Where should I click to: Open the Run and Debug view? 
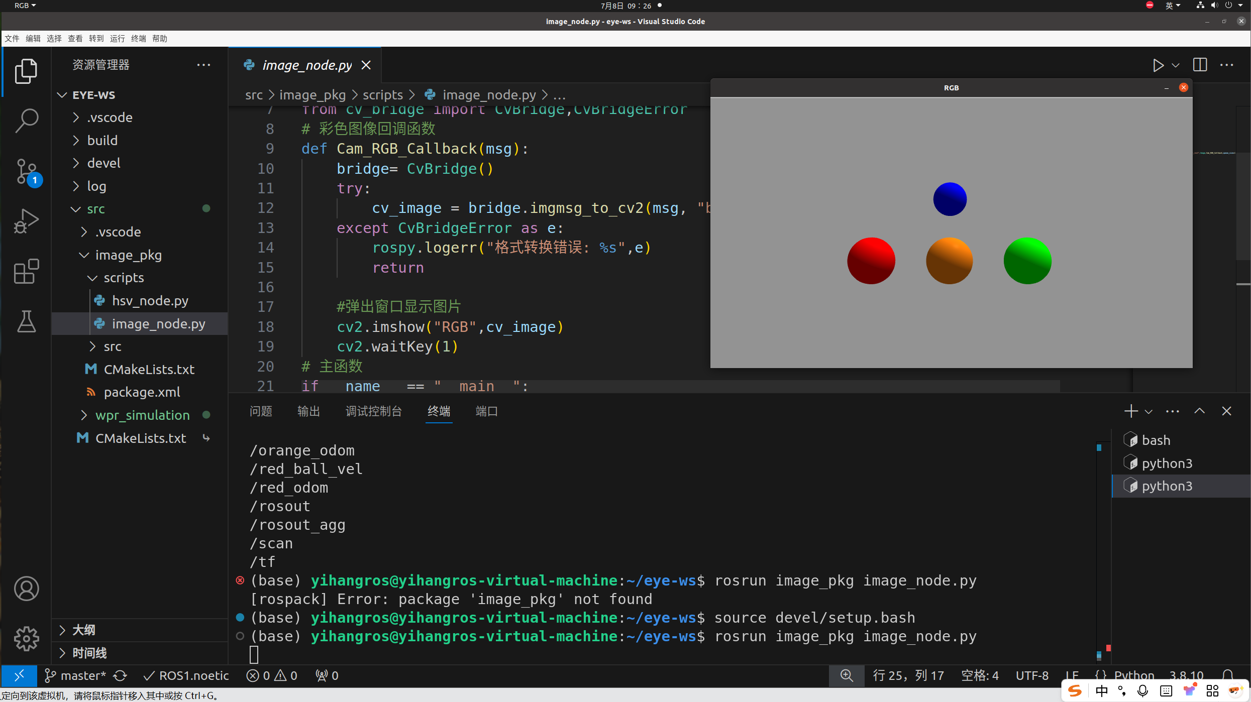pyautogui.click(x=26, y=221)
